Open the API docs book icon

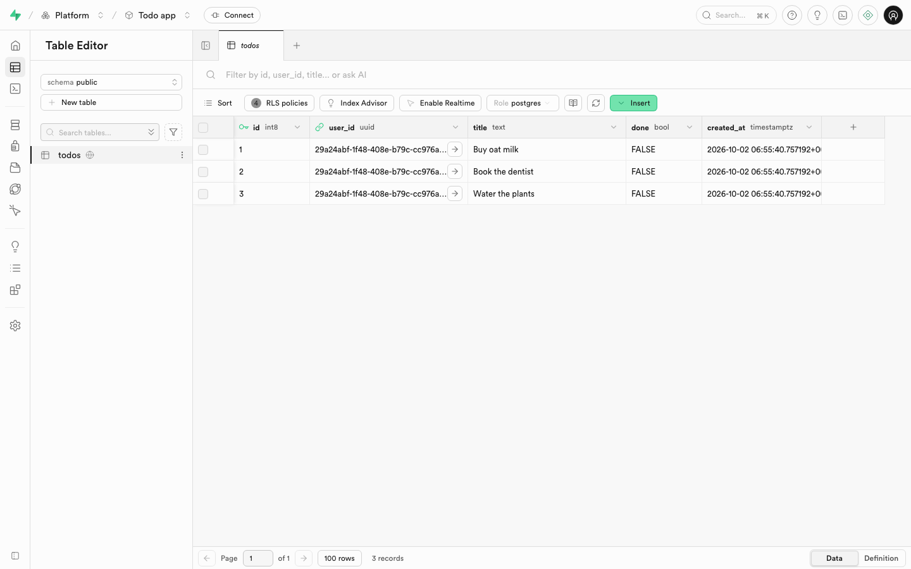tap(573, 103)
